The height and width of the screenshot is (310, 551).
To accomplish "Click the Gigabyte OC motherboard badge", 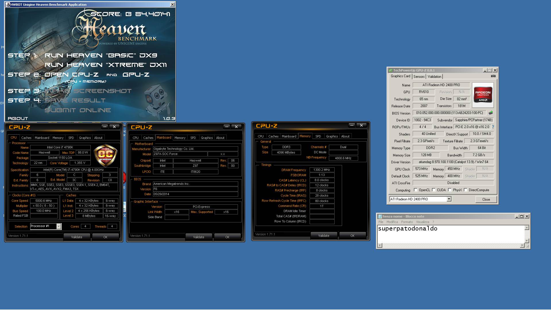I will tap(105, 156).
